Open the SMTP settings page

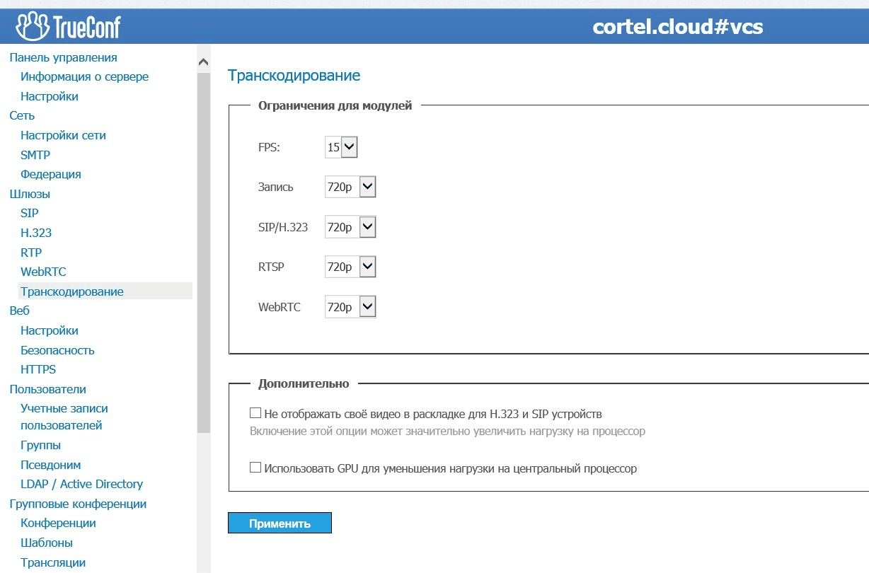35,155
